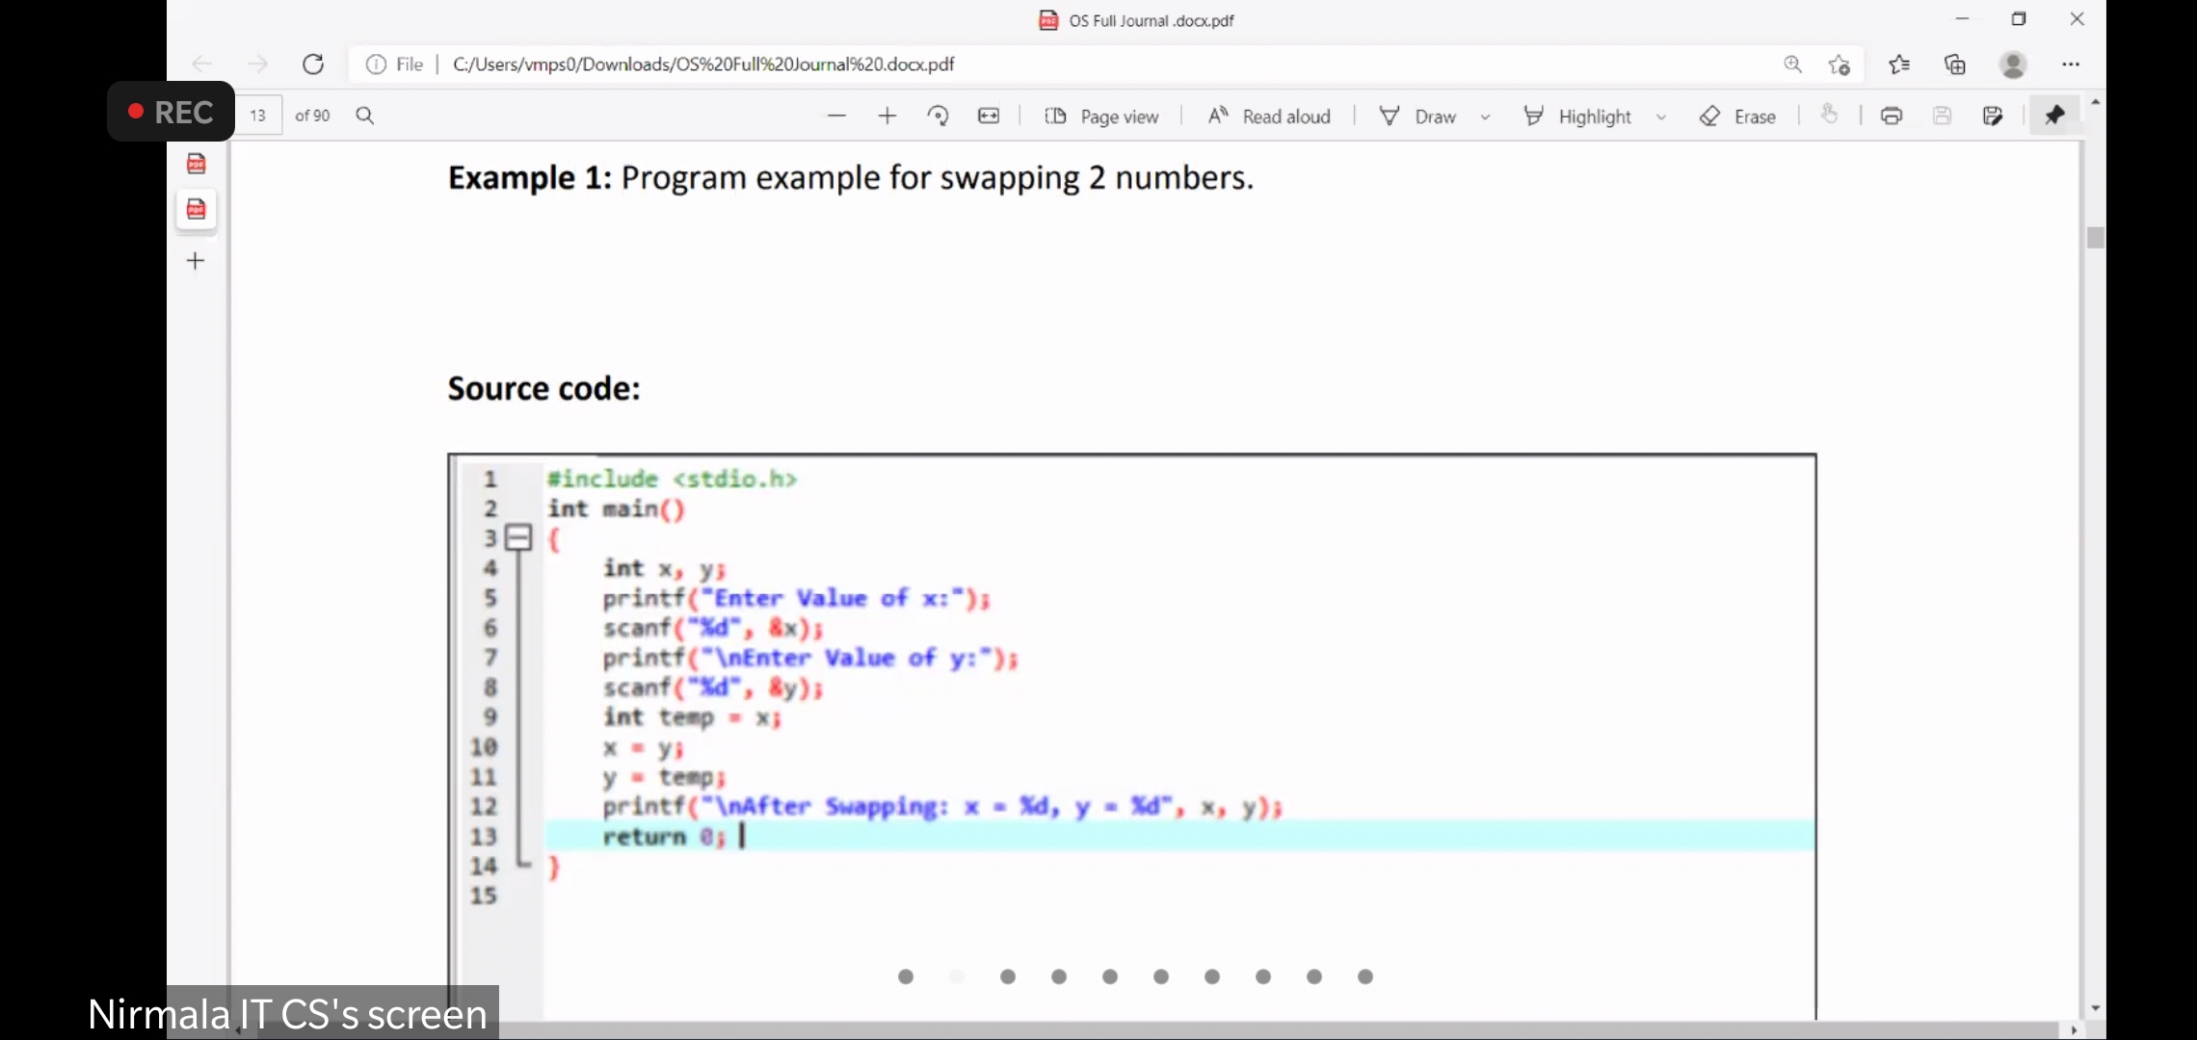Open the browser Settings and more menu
Image resolution: width=2197 pixels, height=1040 pixels.
click(x=2071, y=65)
